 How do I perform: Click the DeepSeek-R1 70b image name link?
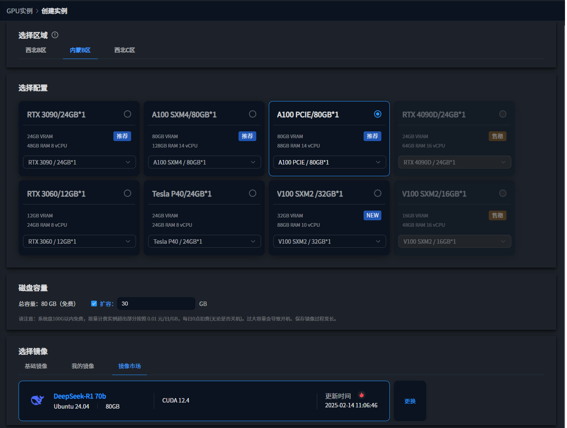80,396
